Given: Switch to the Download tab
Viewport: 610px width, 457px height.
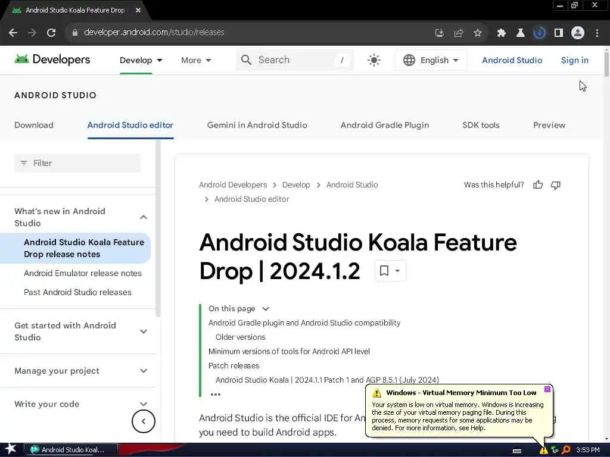Looking at the screenshot, I should coord(34,125).
